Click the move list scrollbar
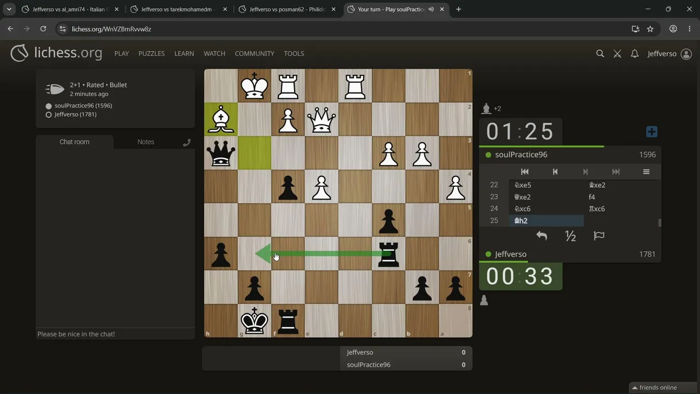Screen dimensions: 700x394 click(660, 223)
